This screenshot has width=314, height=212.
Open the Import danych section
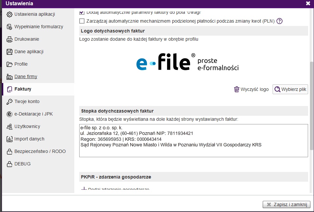click(x=29, y=139)
